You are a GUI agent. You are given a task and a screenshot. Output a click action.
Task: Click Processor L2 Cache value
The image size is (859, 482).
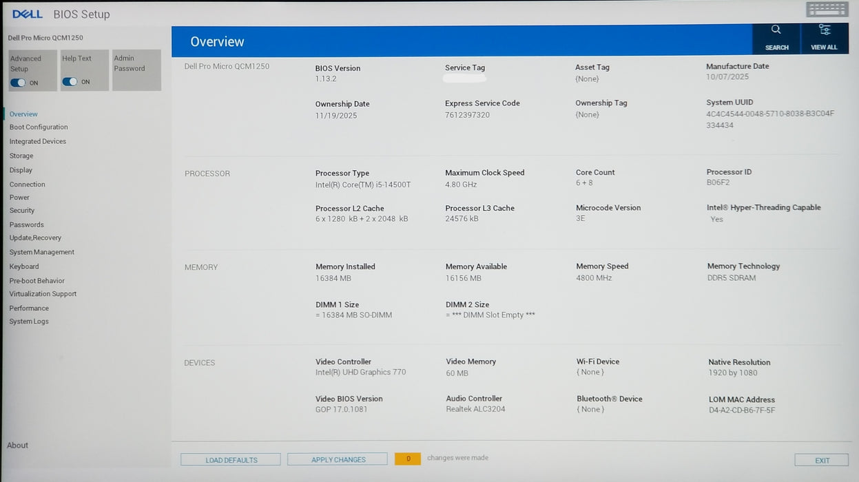tap(362, 220)
